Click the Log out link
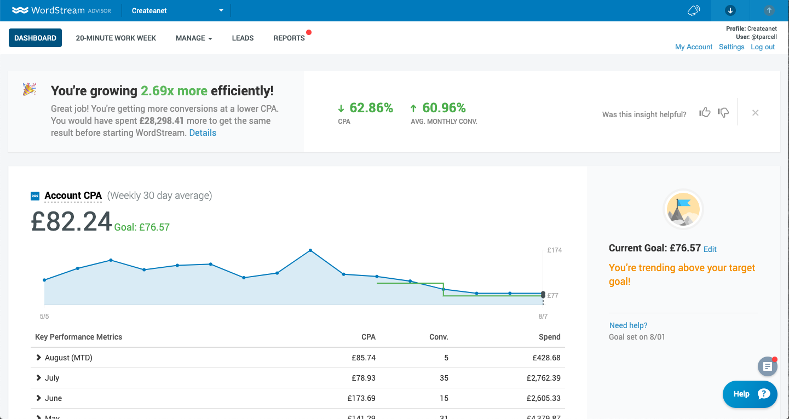 click(x=763, y=47)
